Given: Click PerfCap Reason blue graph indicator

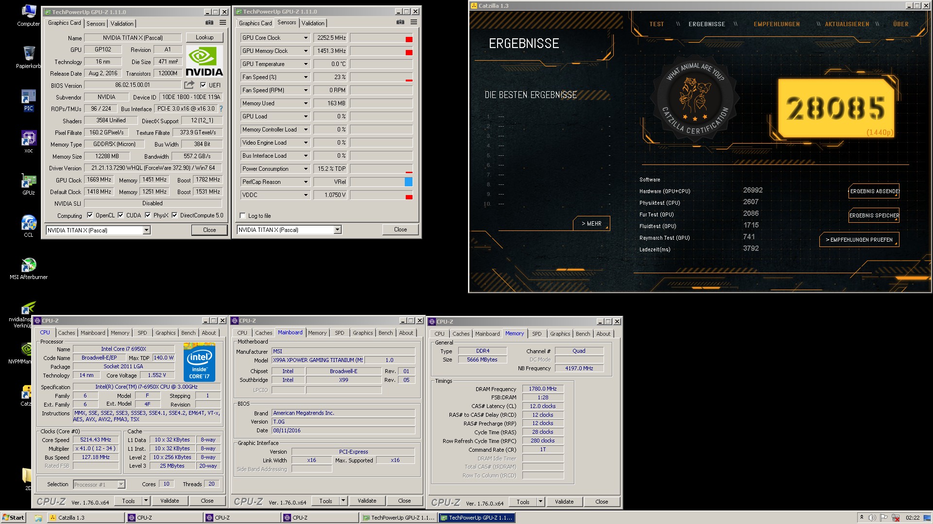Looking at the screenshot, I should [408, 182].
